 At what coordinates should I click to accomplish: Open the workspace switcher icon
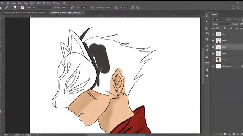coord(238,8)
